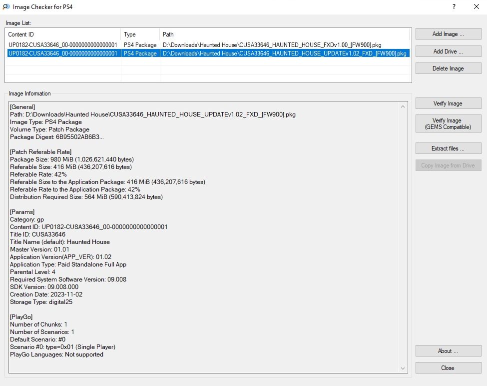Open the About dialog
This screenshot has width=487, height=386.
[448, 351]
